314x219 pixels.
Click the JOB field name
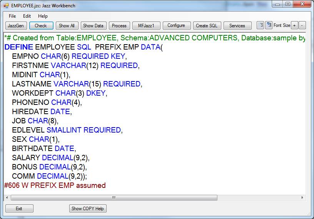19,121
